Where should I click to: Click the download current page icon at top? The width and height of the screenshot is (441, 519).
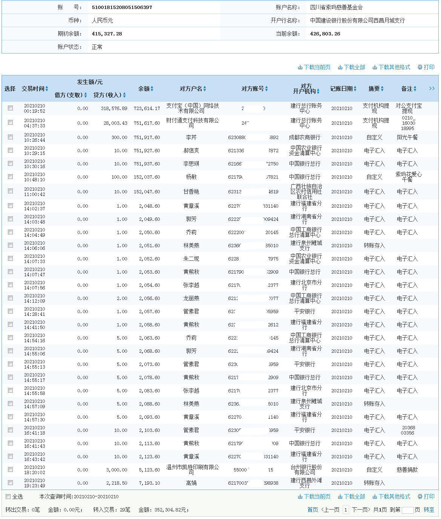pyautogui.click(x=300, y=67)
